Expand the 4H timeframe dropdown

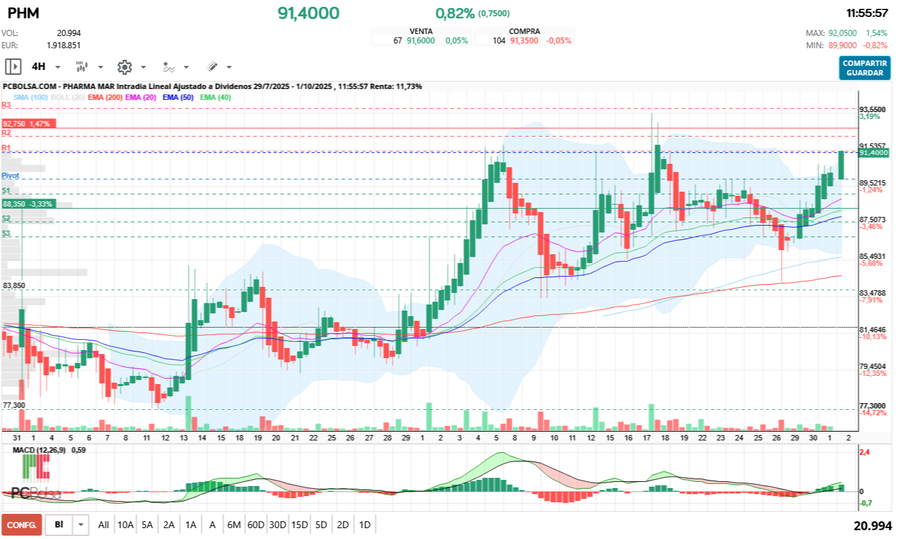pos(58,67)
